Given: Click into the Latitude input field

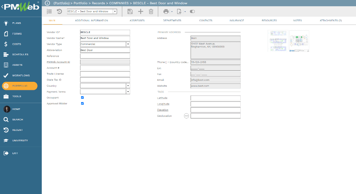Looking at the screenshot, I should click(x=215, y=98).
